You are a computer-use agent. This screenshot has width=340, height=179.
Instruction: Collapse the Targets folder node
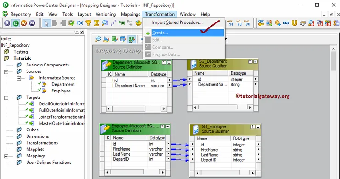click(x=6, y=98)
